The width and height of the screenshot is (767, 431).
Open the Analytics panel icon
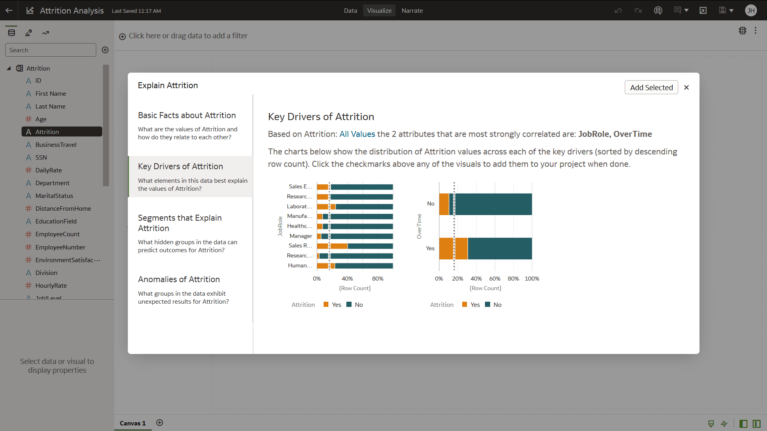pos(45,32)
